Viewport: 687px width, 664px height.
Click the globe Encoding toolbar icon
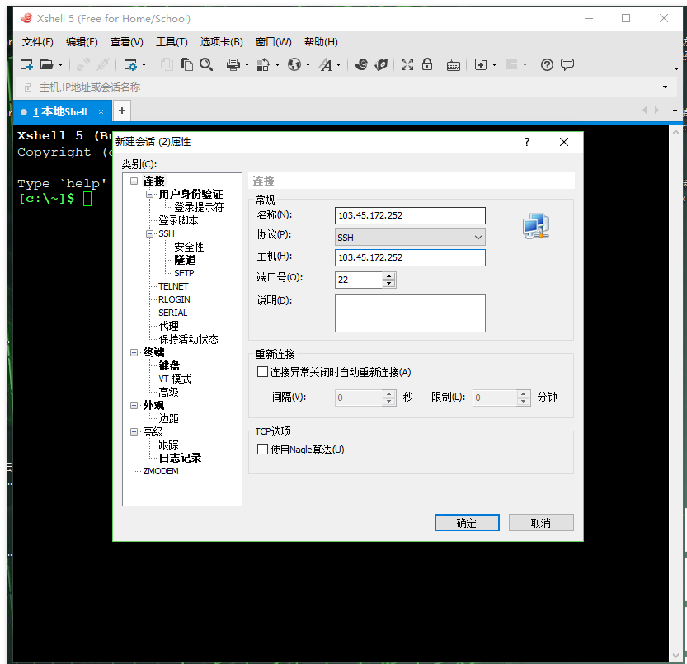[x=294, y=64]
